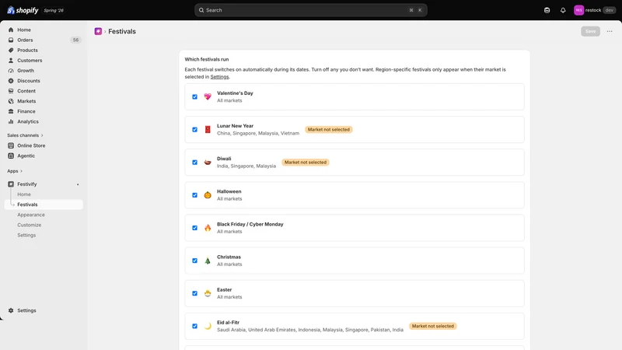Click Diwali Market not selected badge
The width and height of the screenshot is (622, 350).
305,163
